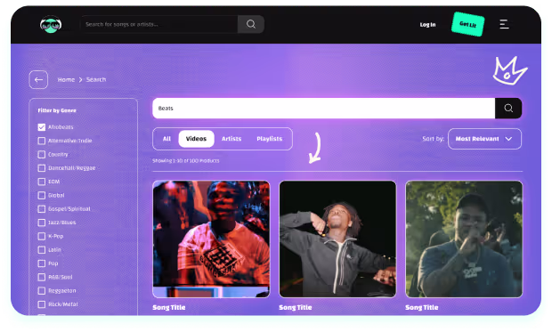The image size is (552, 332).
Task: Click the header songs or artists search field
Action: 159,24
